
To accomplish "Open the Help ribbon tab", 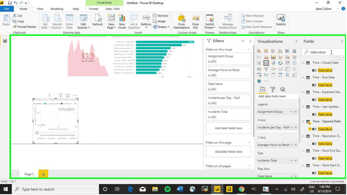I will (76, 9).
